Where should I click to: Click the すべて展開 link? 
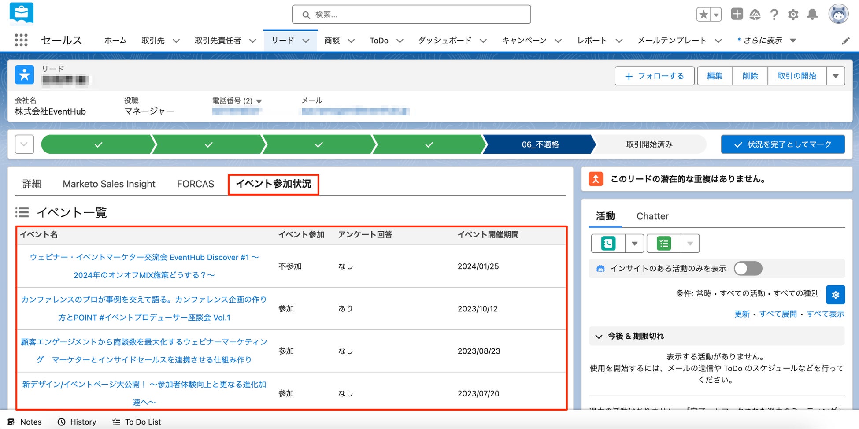coord(778,314)
